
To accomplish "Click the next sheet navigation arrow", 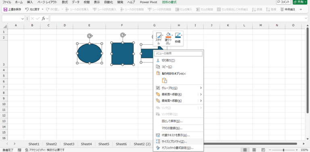I will 15,144.
